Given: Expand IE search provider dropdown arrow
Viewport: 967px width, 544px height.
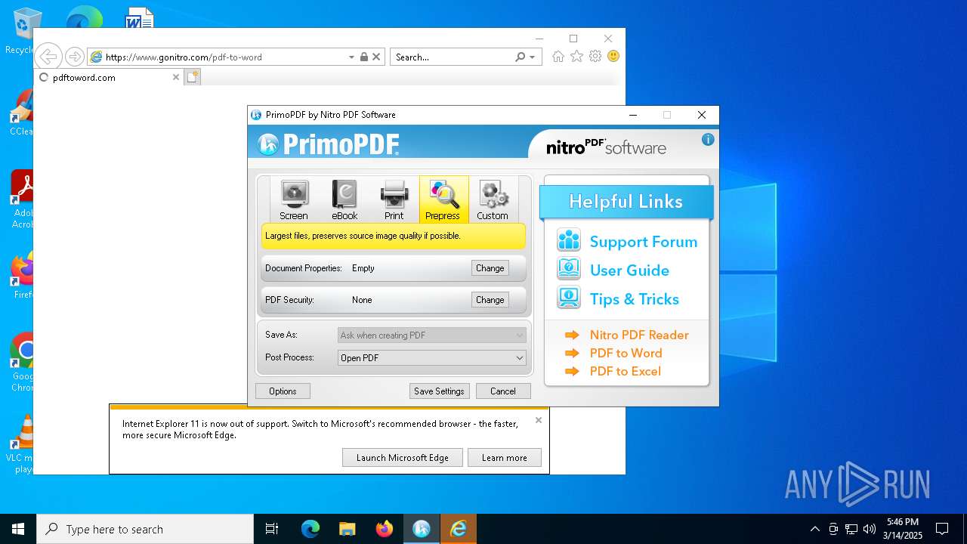Looking at the screenshot, I should point(532,57).
